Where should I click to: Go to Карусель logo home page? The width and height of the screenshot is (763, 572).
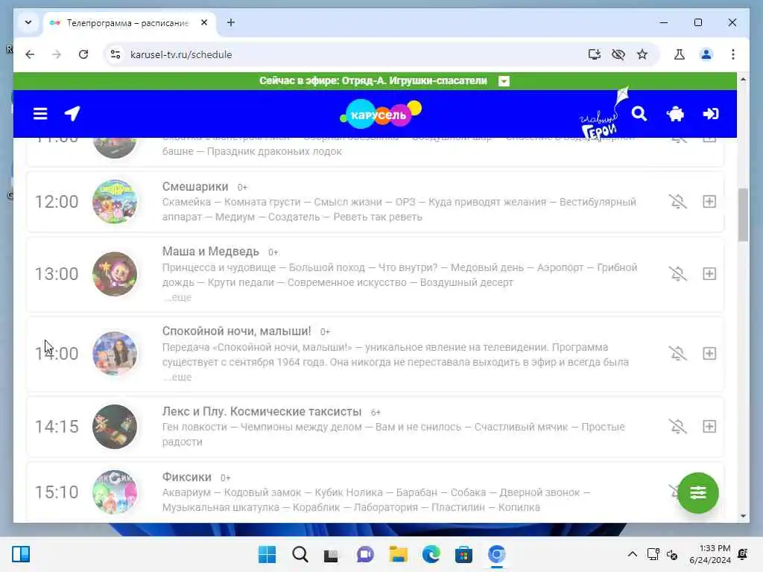tap(381, 114)
